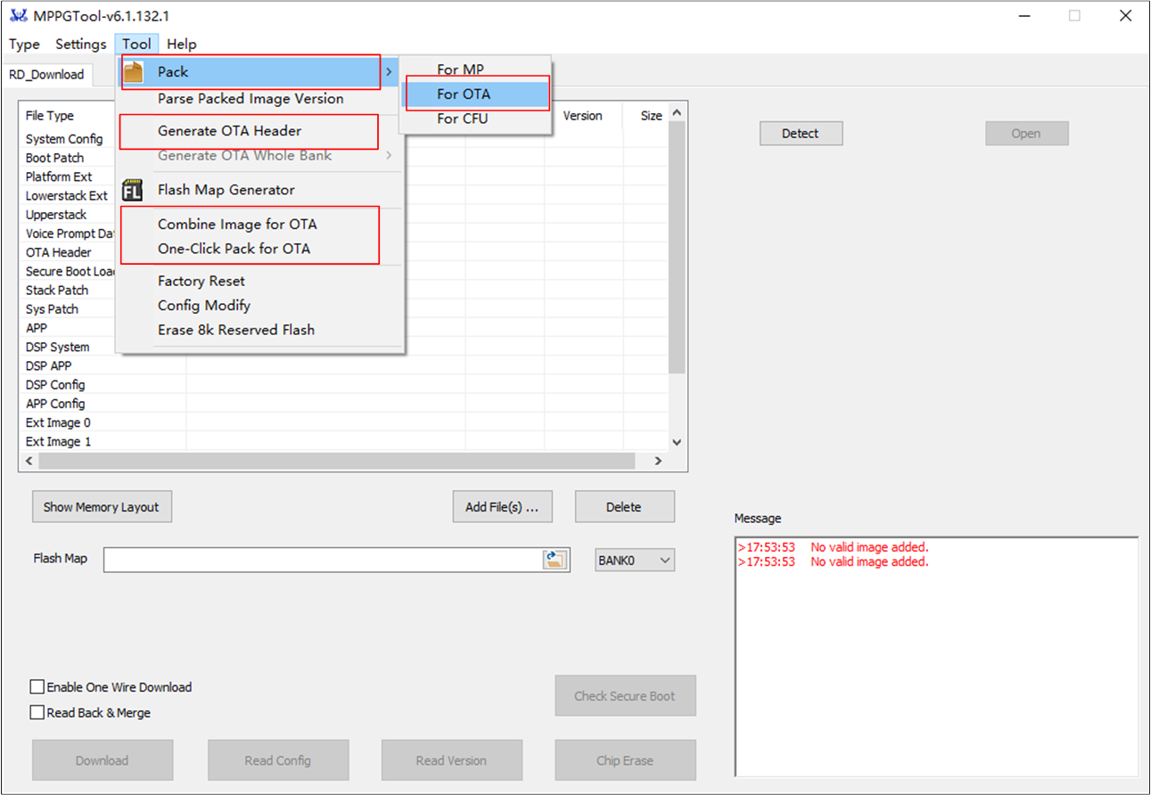The image size is (1151, 795).
Task: Expand the Pack submenu arrow
Action: tap(389, 71)
